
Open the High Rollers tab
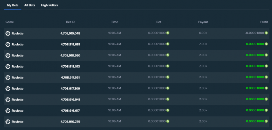[x=49, y=5]
